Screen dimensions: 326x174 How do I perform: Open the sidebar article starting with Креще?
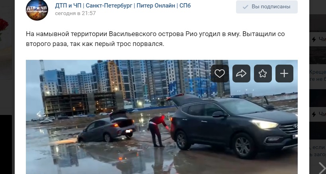[x=318, y=75]
